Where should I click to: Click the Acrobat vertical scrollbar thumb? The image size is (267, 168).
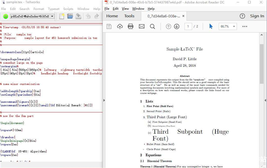[x=262, y=64]
